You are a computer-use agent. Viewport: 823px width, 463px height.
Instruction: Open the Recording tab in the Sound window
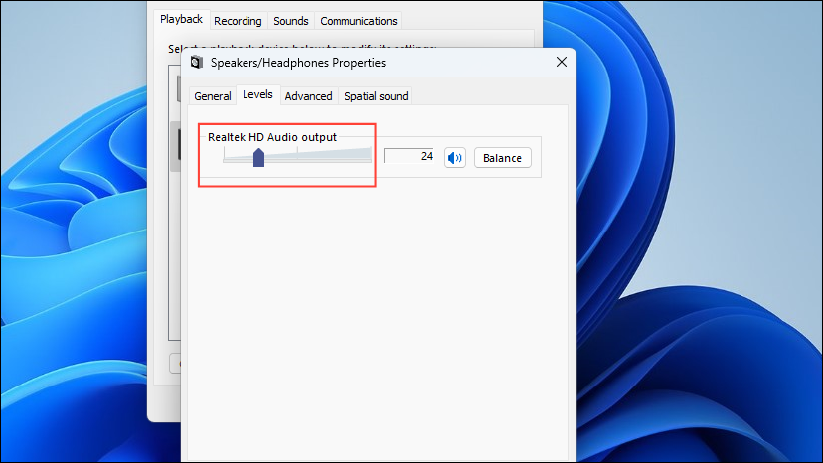pos(238,21)
